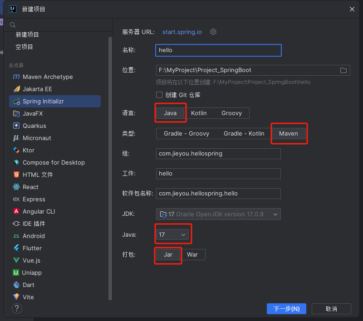This screenshot has height=321, width=363.
Task: Choose Maven project type
Action: [x=289, y=133]
